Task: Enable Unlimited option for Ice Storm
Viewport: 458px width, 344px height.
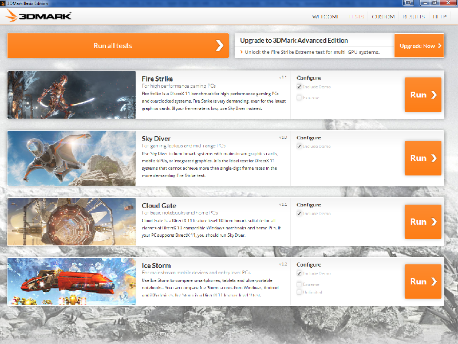Action: pyautogui.click(x=299, y=292)
